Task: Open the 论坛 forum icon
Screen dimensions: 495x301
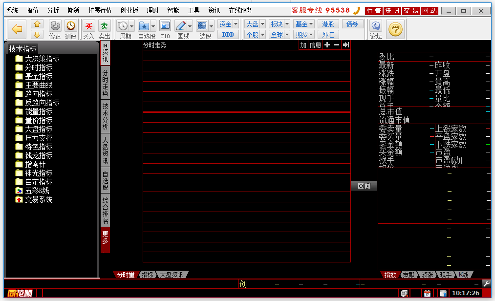Action: [376, 26]
